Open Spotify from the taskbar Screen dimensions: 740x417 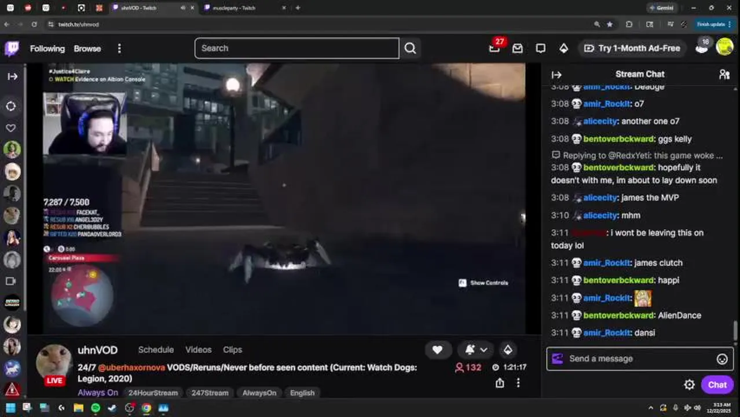[x=95, y=408]
